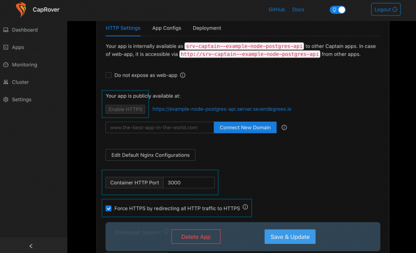Click info icon beside Connect New Domain
This screenshot has height=253, width=416.
pyautogui.click(x=284, y=127)
